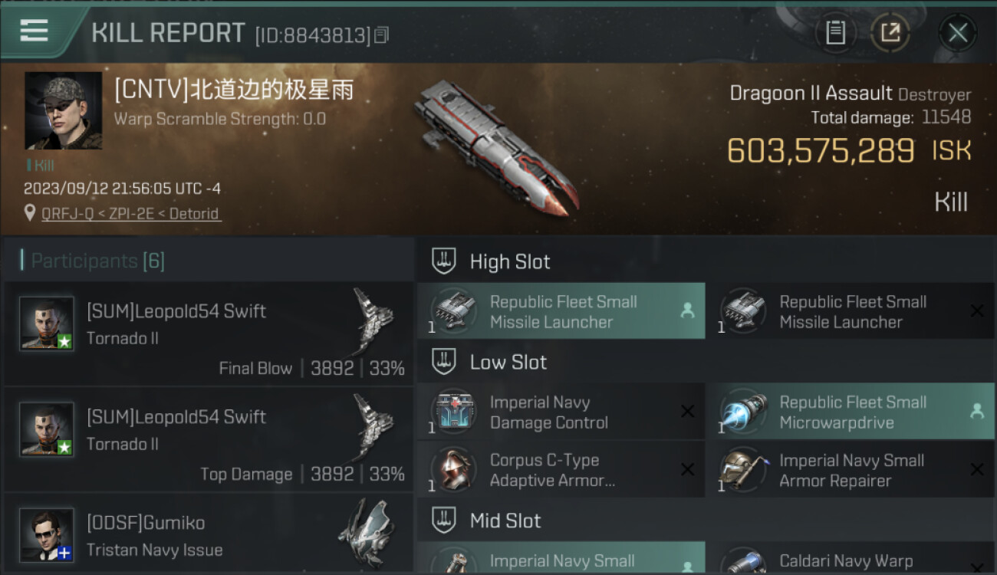Select Imperial Navy Damage Control module icon
This screenshot has height=575, width=997.
coord(452,412)
